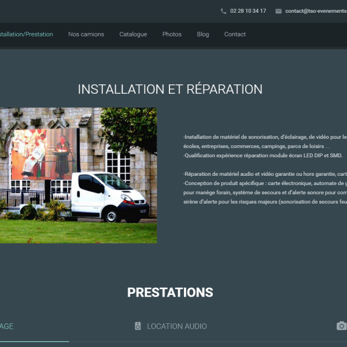The image size is (347, 347).
Task: Navigate to Photos in the navbar
Action: pyautogui.click(x=172, y=34)
